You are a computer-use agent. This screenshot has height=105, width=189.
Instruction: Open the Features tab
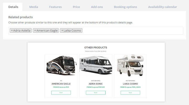tap(55, 7)
